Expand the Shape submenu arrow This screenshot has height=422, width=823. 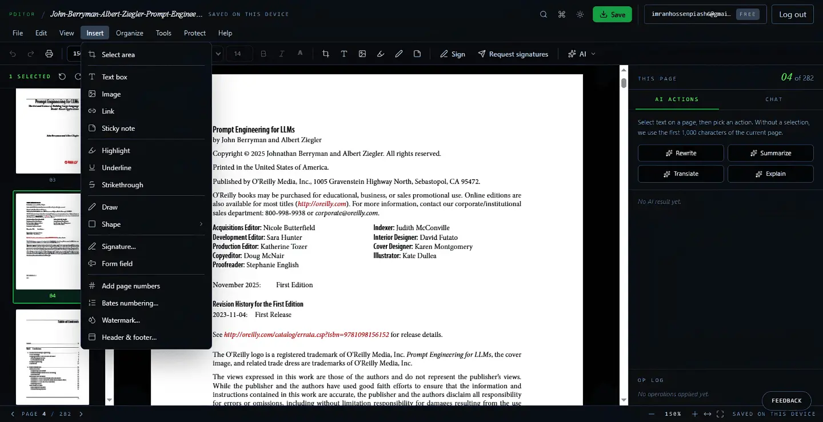201,224
